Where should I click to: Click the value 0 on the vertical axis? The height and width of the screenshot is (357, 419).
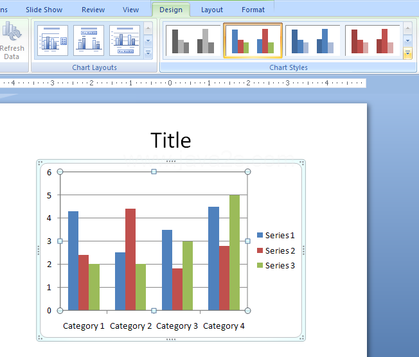(49, 311)
